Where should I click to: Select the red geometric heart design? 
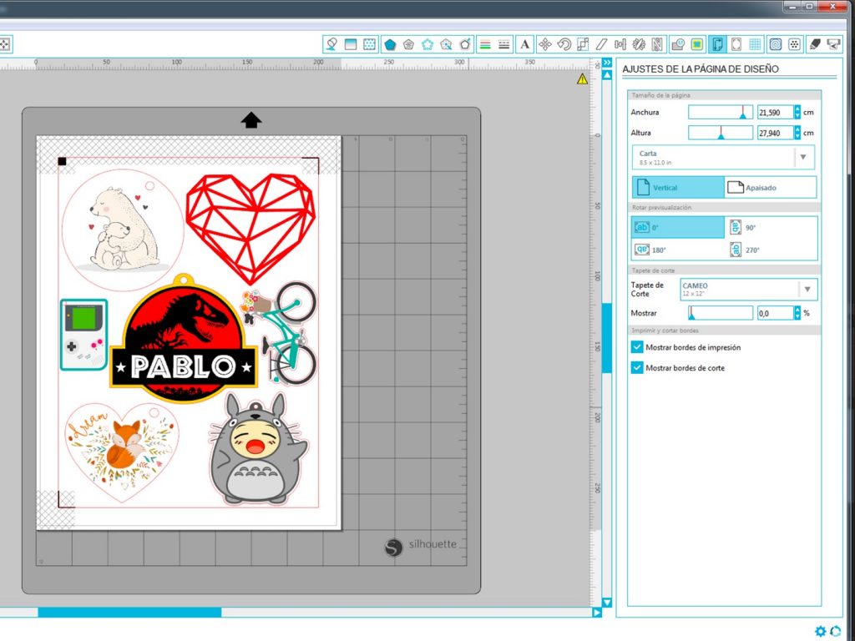pos(250,228)
